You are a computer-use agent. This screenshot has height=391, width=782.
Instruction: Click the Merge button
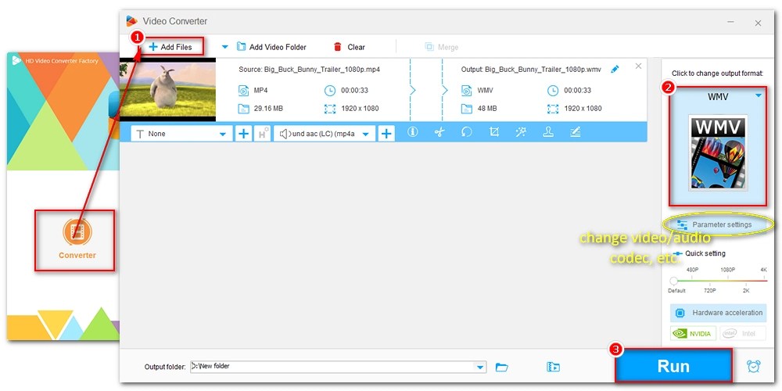click(441, 47)
